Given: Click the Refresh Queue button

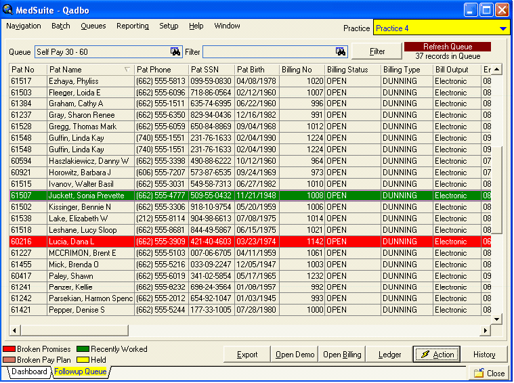Looking at the screenshot, I should (448, 47).
